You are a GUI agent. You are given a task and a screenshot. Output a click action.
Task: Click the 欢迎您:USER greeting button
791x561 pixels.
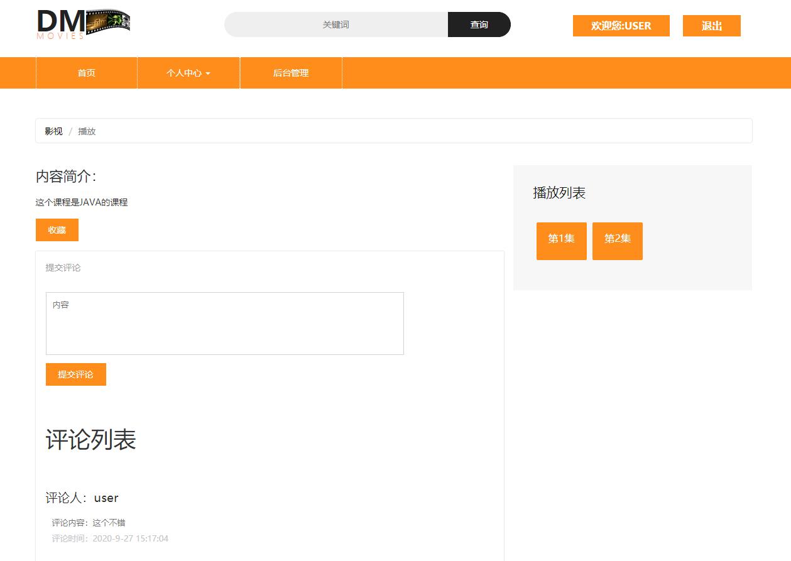tap(621, 26)
